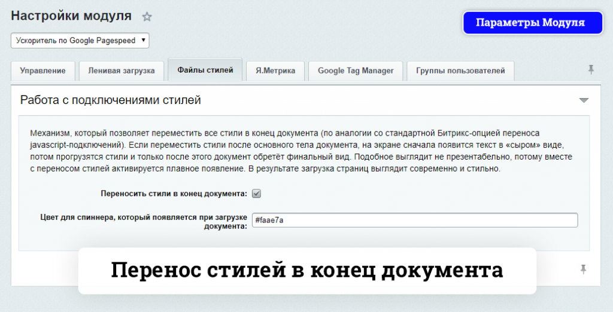Uncheck the Переносить стили в конец документа checkbox
This screenshot has width=613, height=312.
256,194
